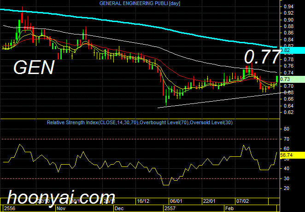Viewport: 305px width, 212px height.
Task: Click the 0.73 last price tag
Action: 293,79
